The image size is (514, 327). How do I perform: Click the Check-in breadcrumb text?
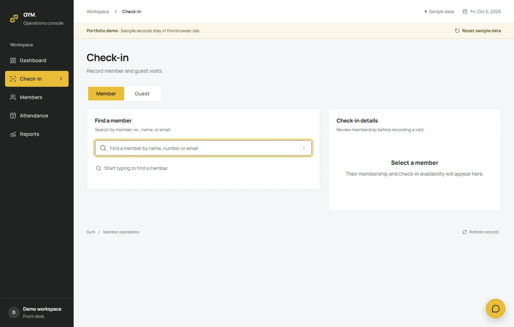[131, 12]
